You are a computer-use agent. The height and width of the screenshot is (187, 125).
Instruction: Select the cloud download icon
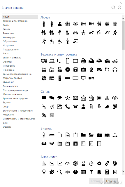pyautogui.click(x=115, y=98)
